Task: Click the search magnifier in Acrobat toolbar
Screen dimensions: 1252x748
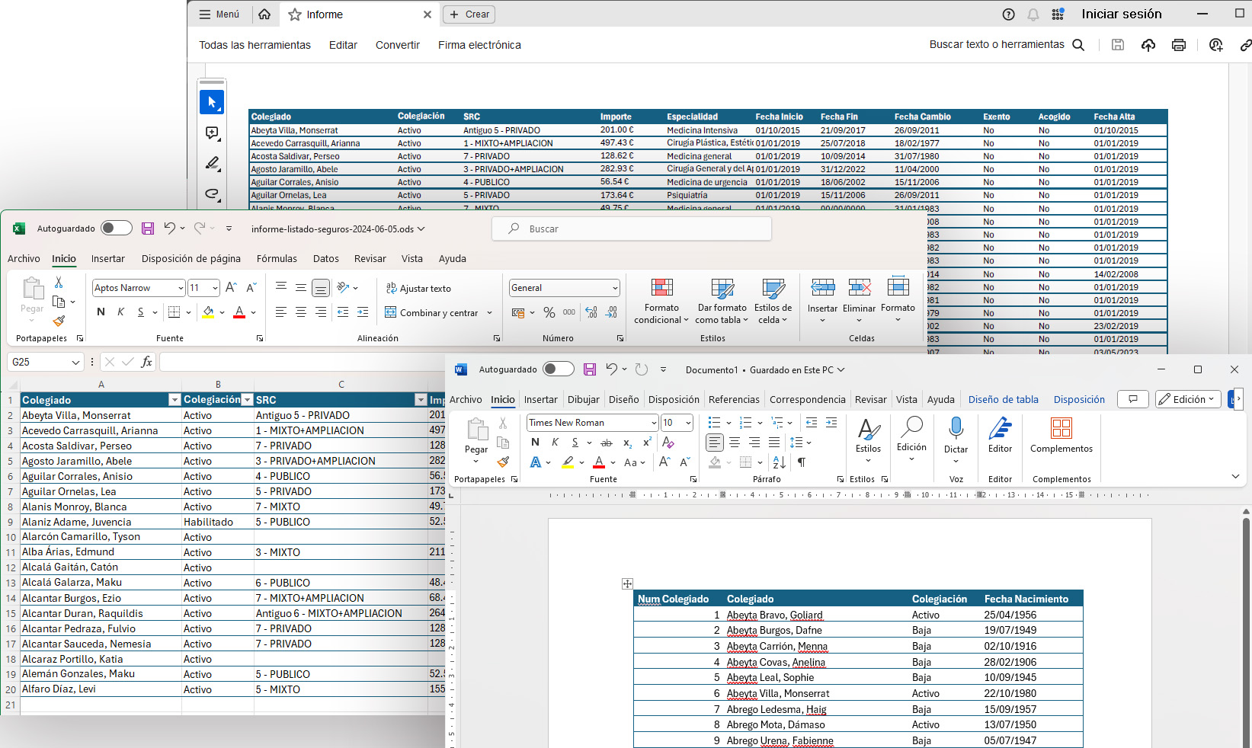Action: pyautogui.click(x=1078, y=45)
